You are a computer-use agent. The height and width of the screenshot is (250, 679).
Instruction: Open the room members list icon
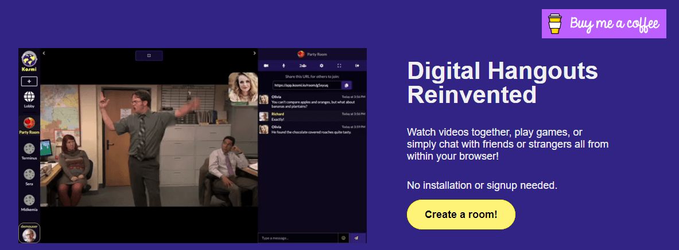[x=303, y=66]
